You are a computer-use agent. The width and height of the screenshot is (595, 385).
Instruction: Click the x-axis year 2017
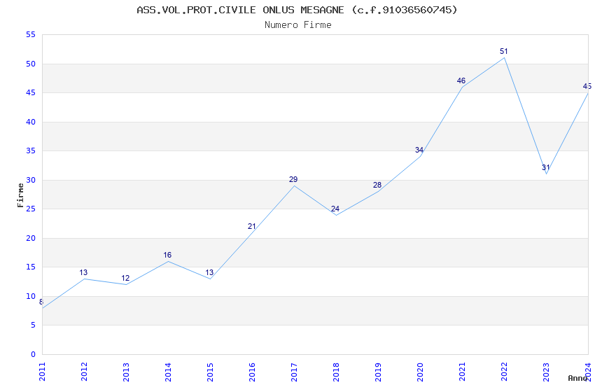294,372
